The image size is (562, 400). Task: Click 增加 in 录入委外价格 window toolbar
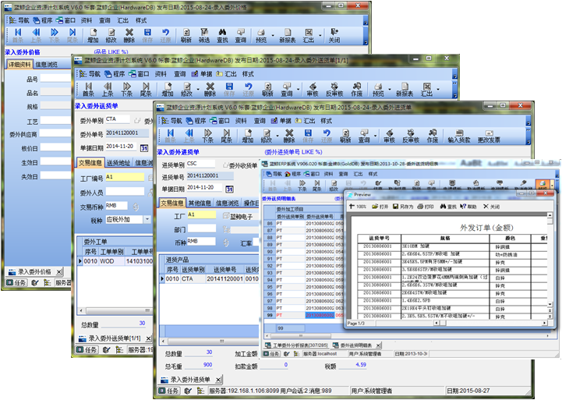(93, 36)
